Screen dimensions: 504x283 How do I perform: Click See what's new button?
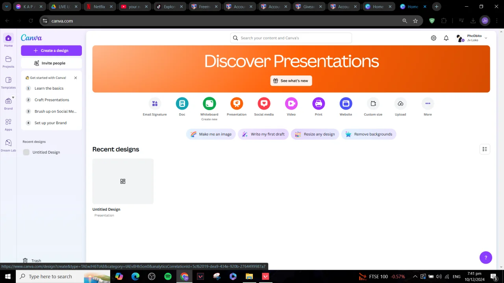(291, 81)
